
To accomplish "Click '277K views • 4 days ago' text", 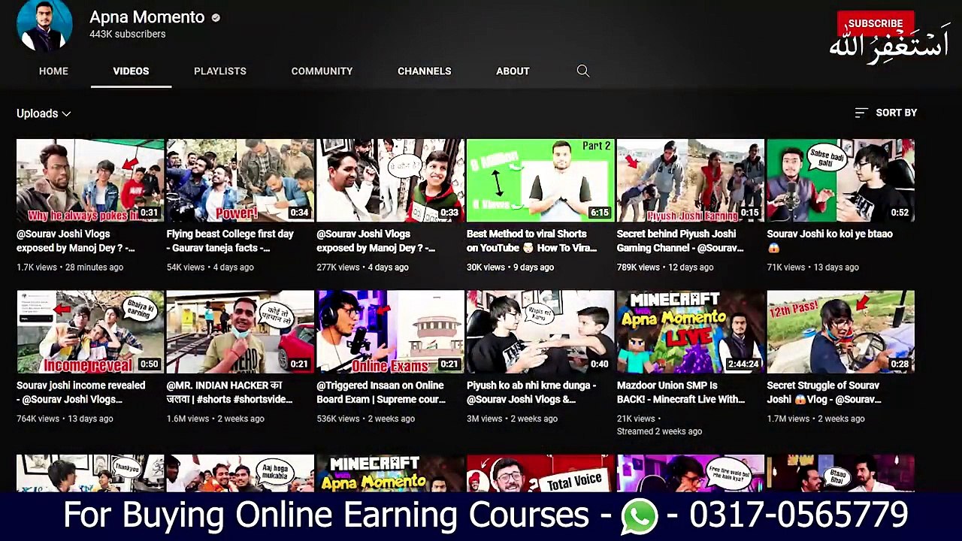I will 363,267.
